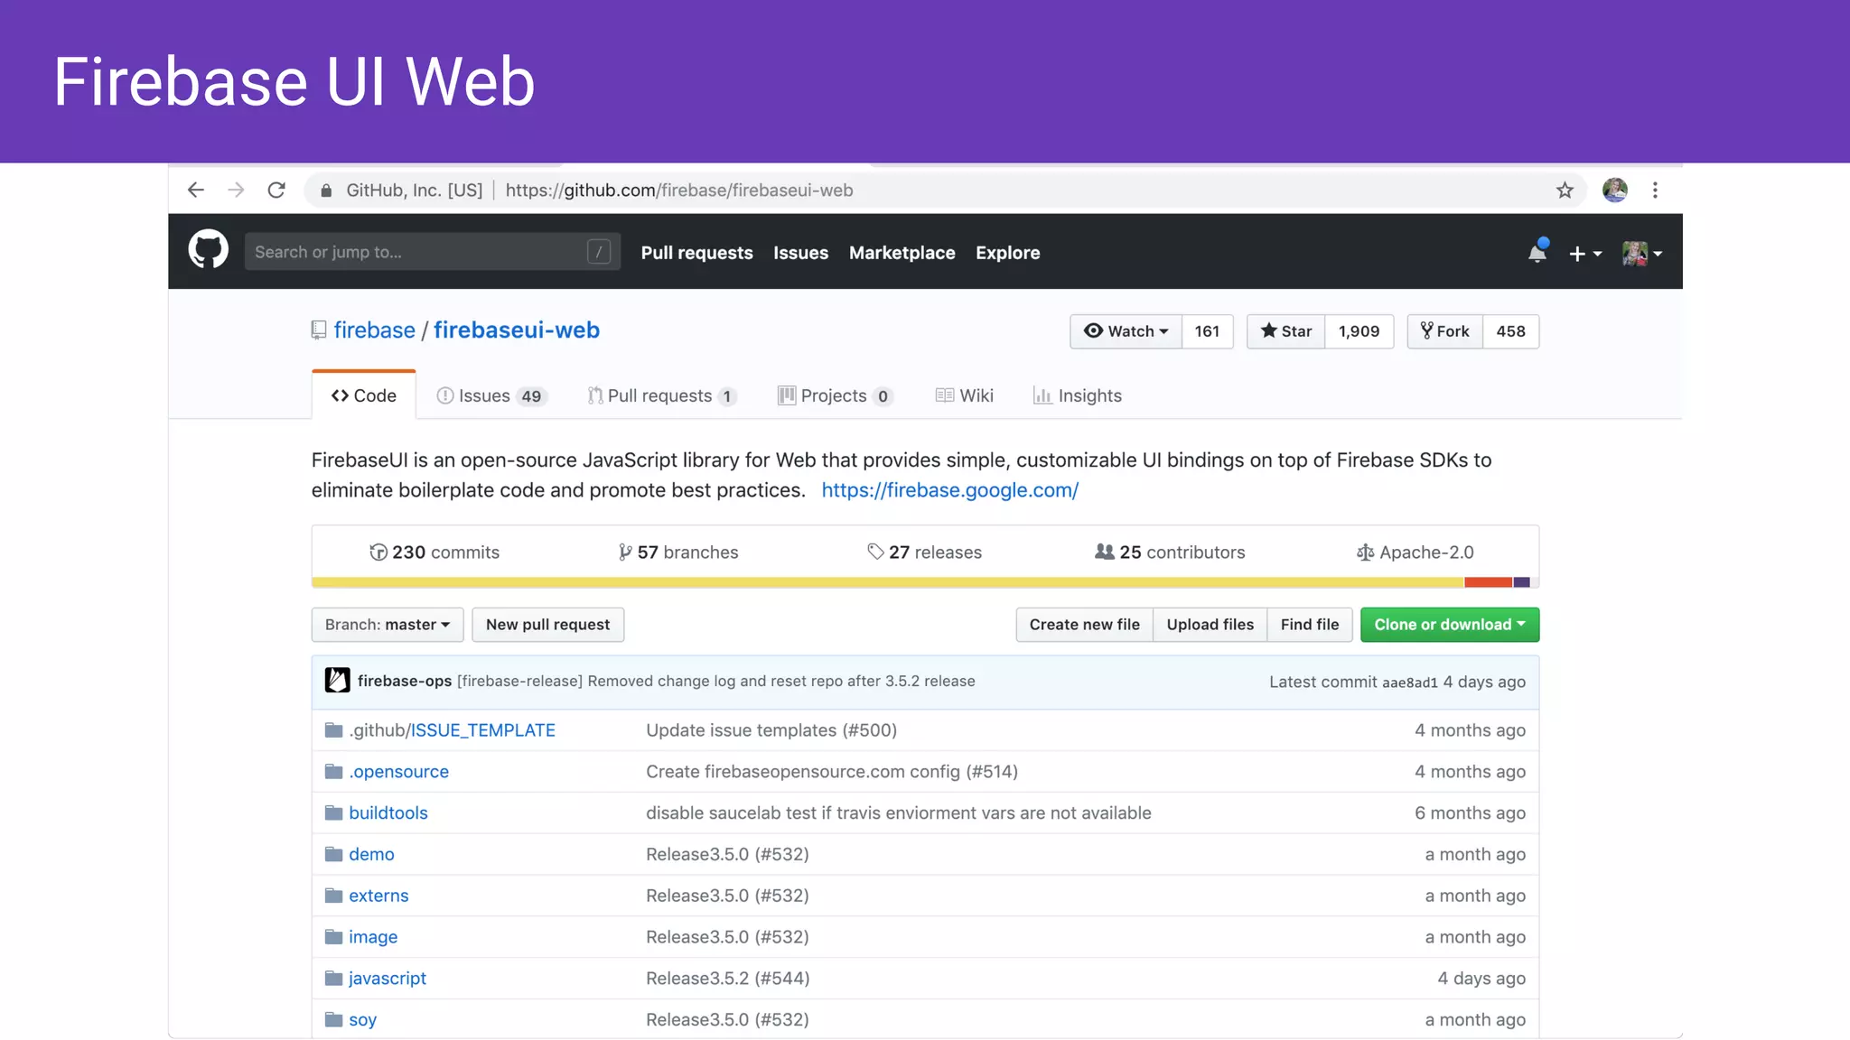Follow the https://firebase.google.com/ link
The width and height of the screenshot is (1850, 1040).
click(x=949, y=490)
